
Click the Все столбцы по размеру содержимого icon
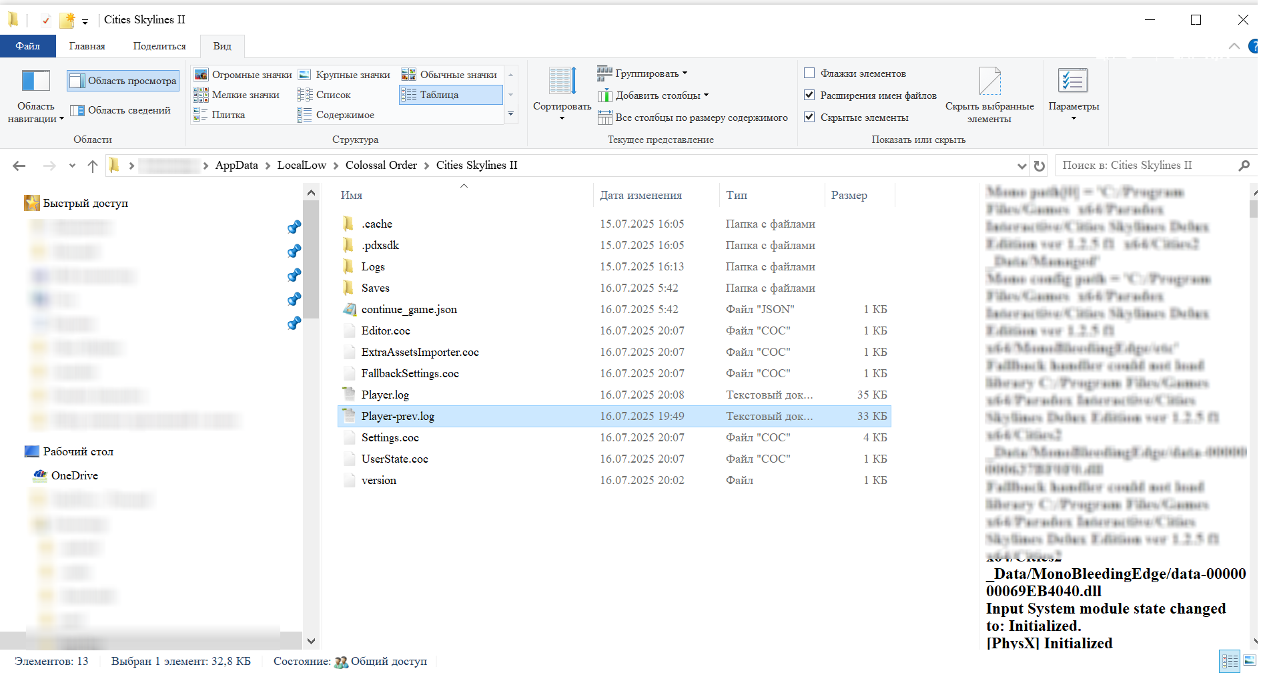605,118
